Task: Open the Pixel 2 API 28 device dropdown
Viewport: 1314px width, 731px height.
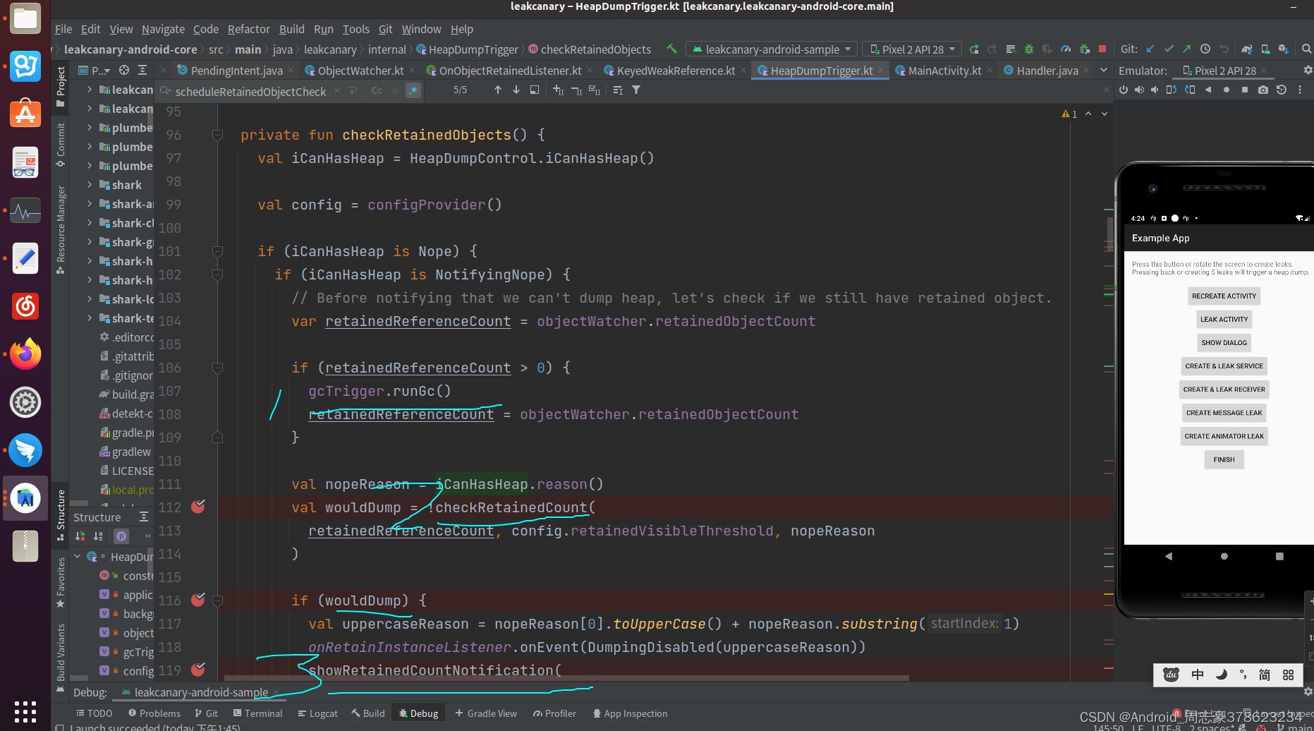Action: [912, 49]
